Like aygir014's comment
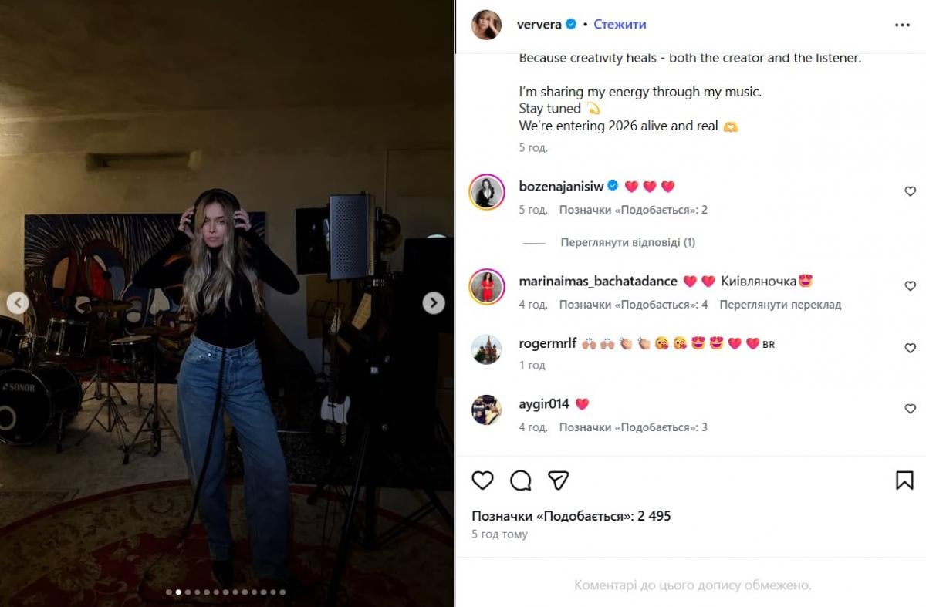This screenshot has height=607, width=926. 910,409
